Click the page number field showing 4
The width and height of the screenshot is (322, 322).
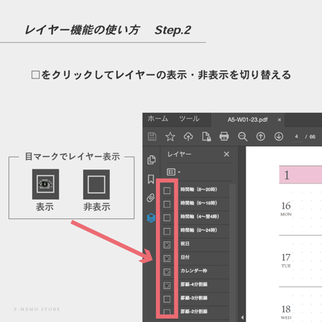click(296, 136)
